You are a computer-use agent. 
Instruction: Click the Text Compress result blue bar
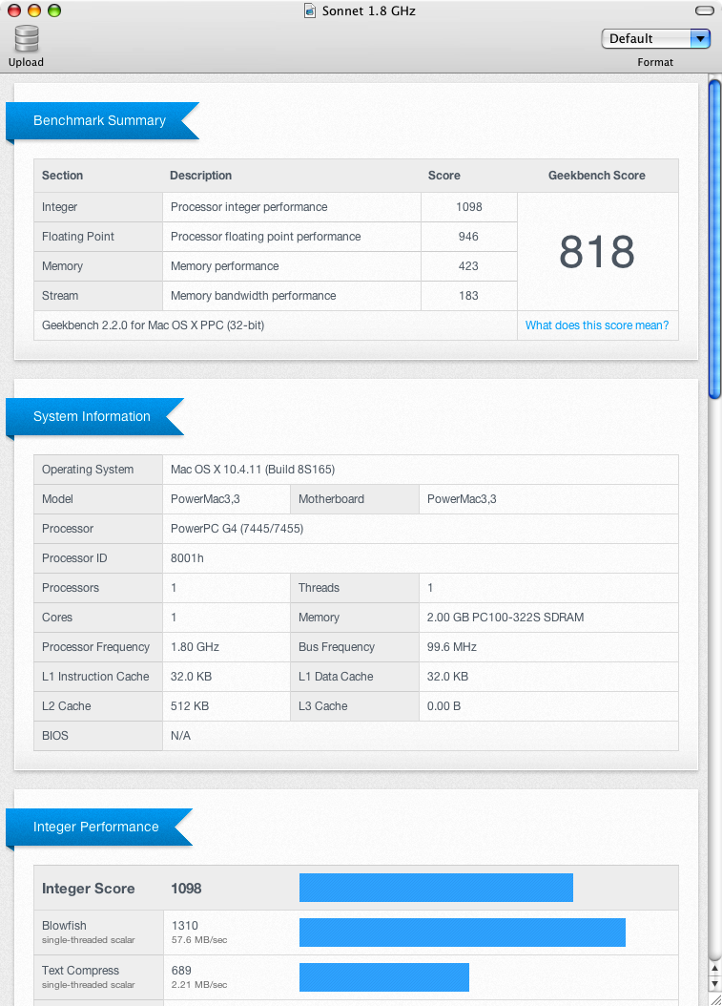(384, 977)
